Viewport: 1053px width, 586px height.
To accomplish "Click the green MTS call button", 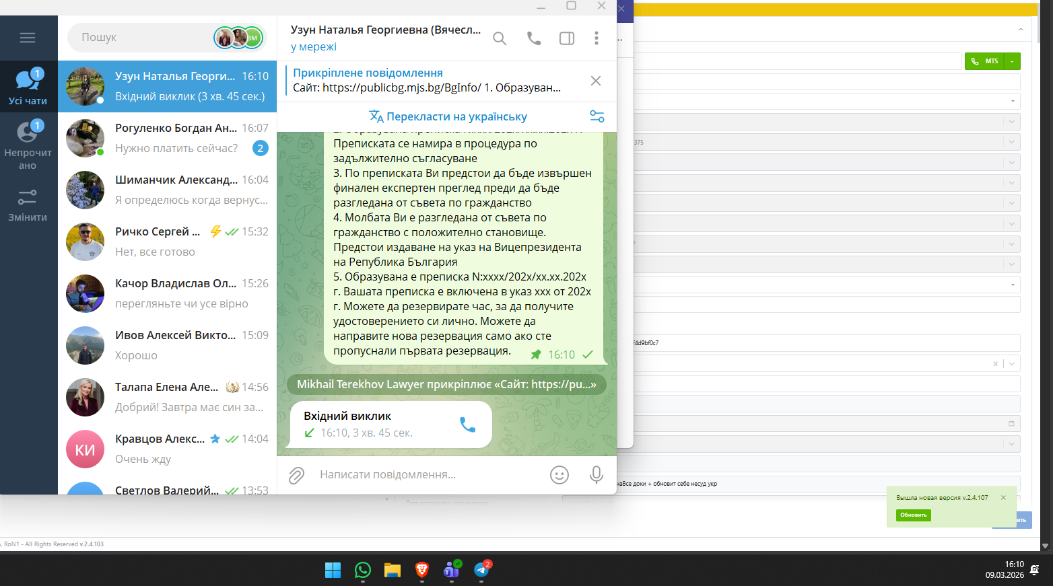I will click(985, 61).
